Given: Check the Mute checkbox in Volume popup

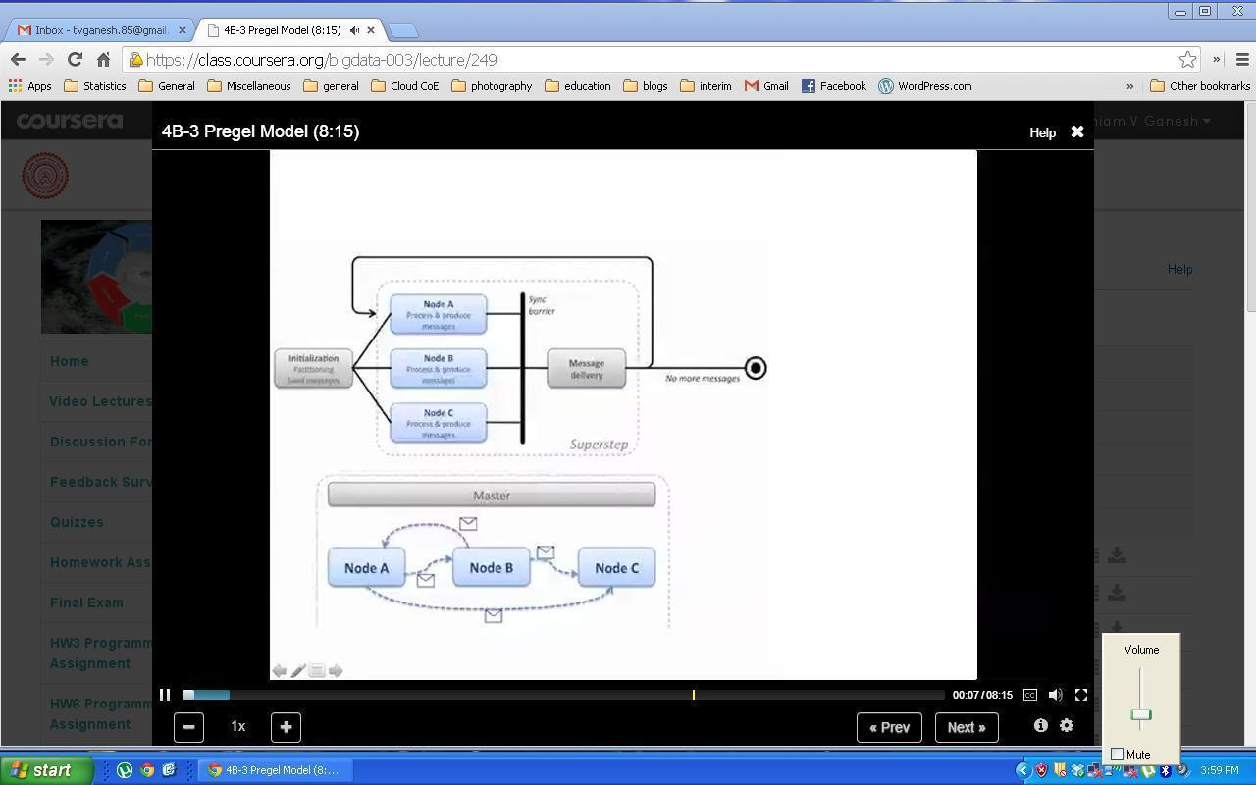Looking at the screenshot, I should pos(1117,755).
